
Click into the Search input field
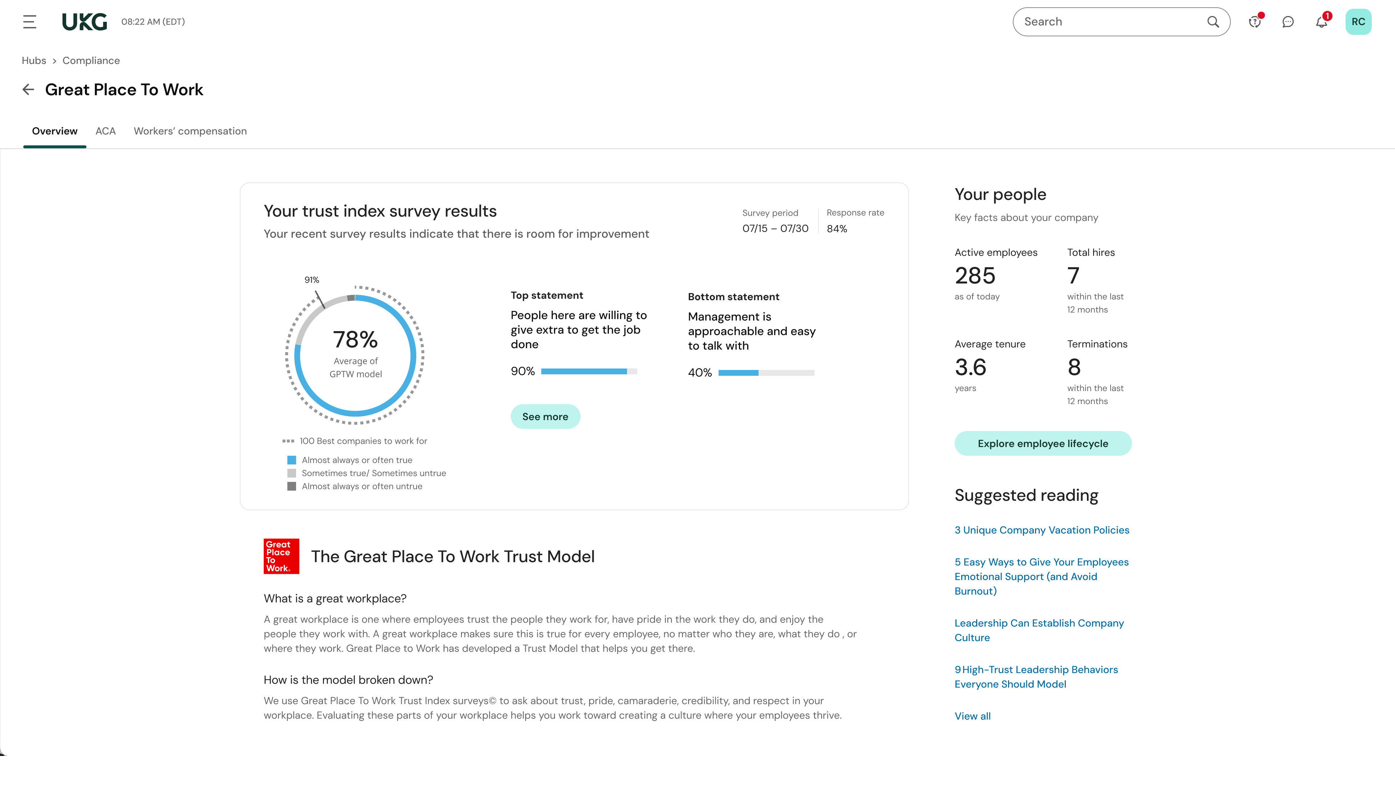(1105, 22)
